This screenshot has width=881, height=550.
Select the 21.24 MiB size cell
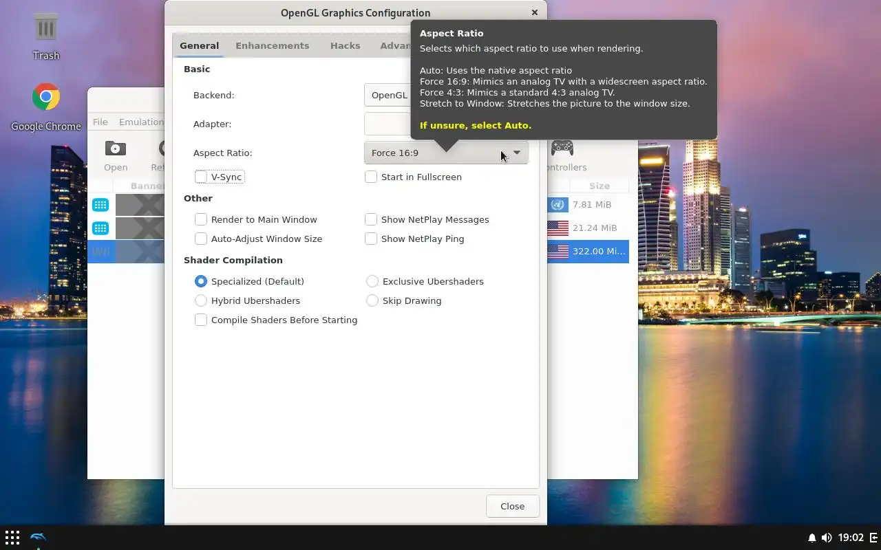(595, 228)
